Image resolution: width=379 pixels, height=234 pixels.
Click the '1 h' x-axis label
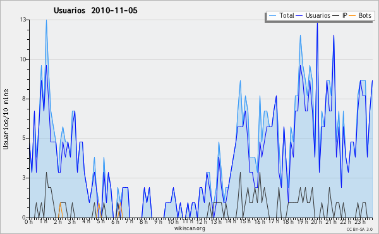tap(43, 221)
